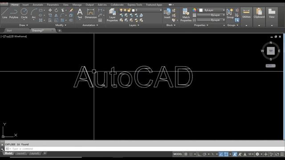Click the layer color white swatch

(133, 10)
